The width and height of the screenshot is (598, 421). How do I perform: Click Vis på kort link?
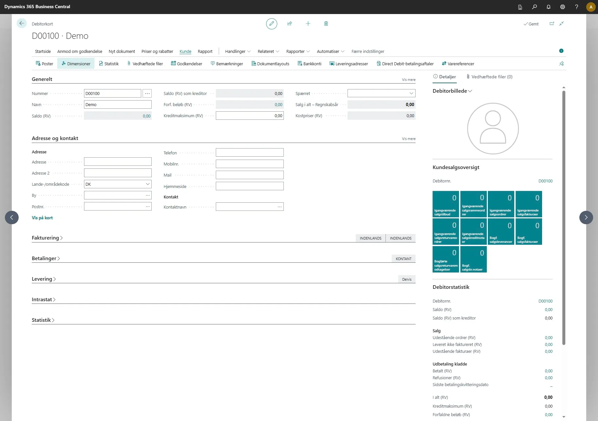pyautogui.click(x=42, y=218)
